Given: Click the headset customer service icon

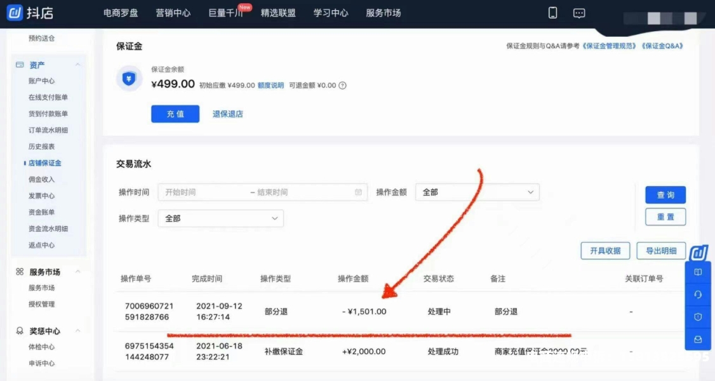Looking at the screenshot, I should pos(698,295).
